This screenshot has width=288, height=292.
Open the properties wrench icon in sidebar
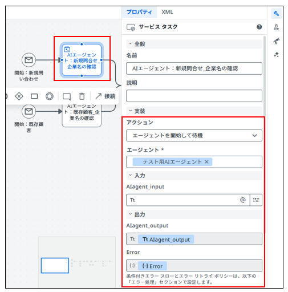[276, 14]
